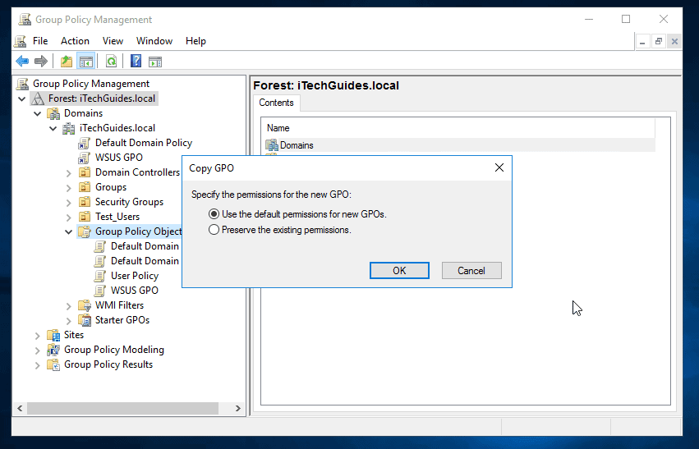Select Preserve the existing permissions radio button
Screen dimensions: 699x449
pos(214,230)
